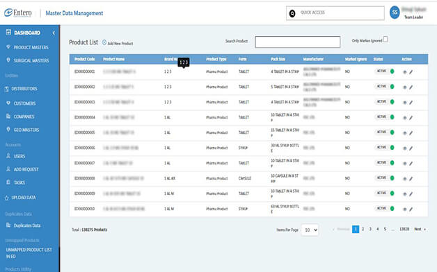
Task: Edit product in the last table row
Action: click(x=411, y=210)
